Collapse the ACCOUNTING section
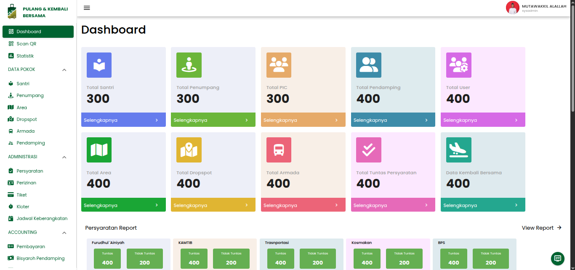Viewport: 575px width, 270px height. (64, 233)
